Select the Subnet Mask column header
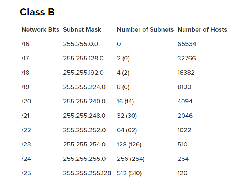This screenshot has height=182, width=233. click(82, 30)
